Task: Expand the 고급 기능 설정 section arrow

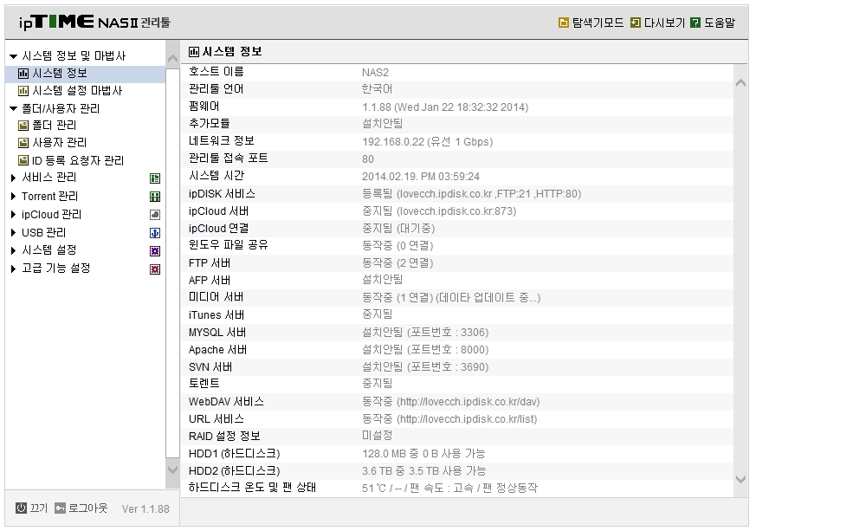Action: [x=13, y=269]
